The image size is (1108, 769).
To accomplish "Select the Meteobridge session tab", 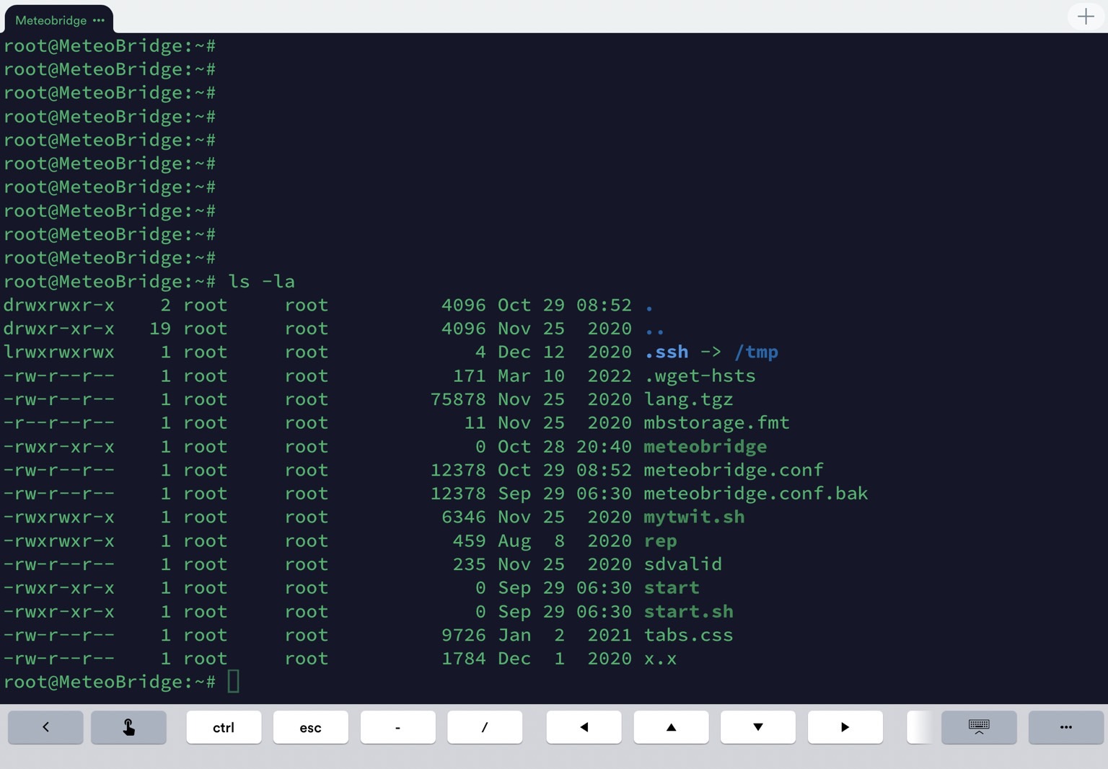I will pyautogui.click(x=59, y=19).
